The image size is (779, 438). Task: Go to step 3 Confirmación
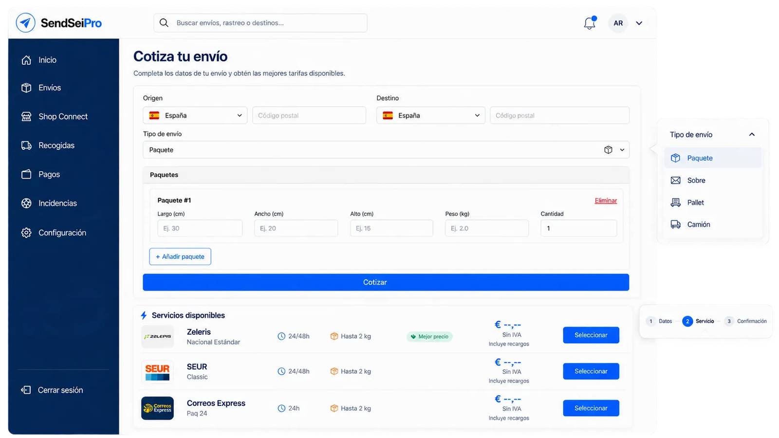click(745, 321)
